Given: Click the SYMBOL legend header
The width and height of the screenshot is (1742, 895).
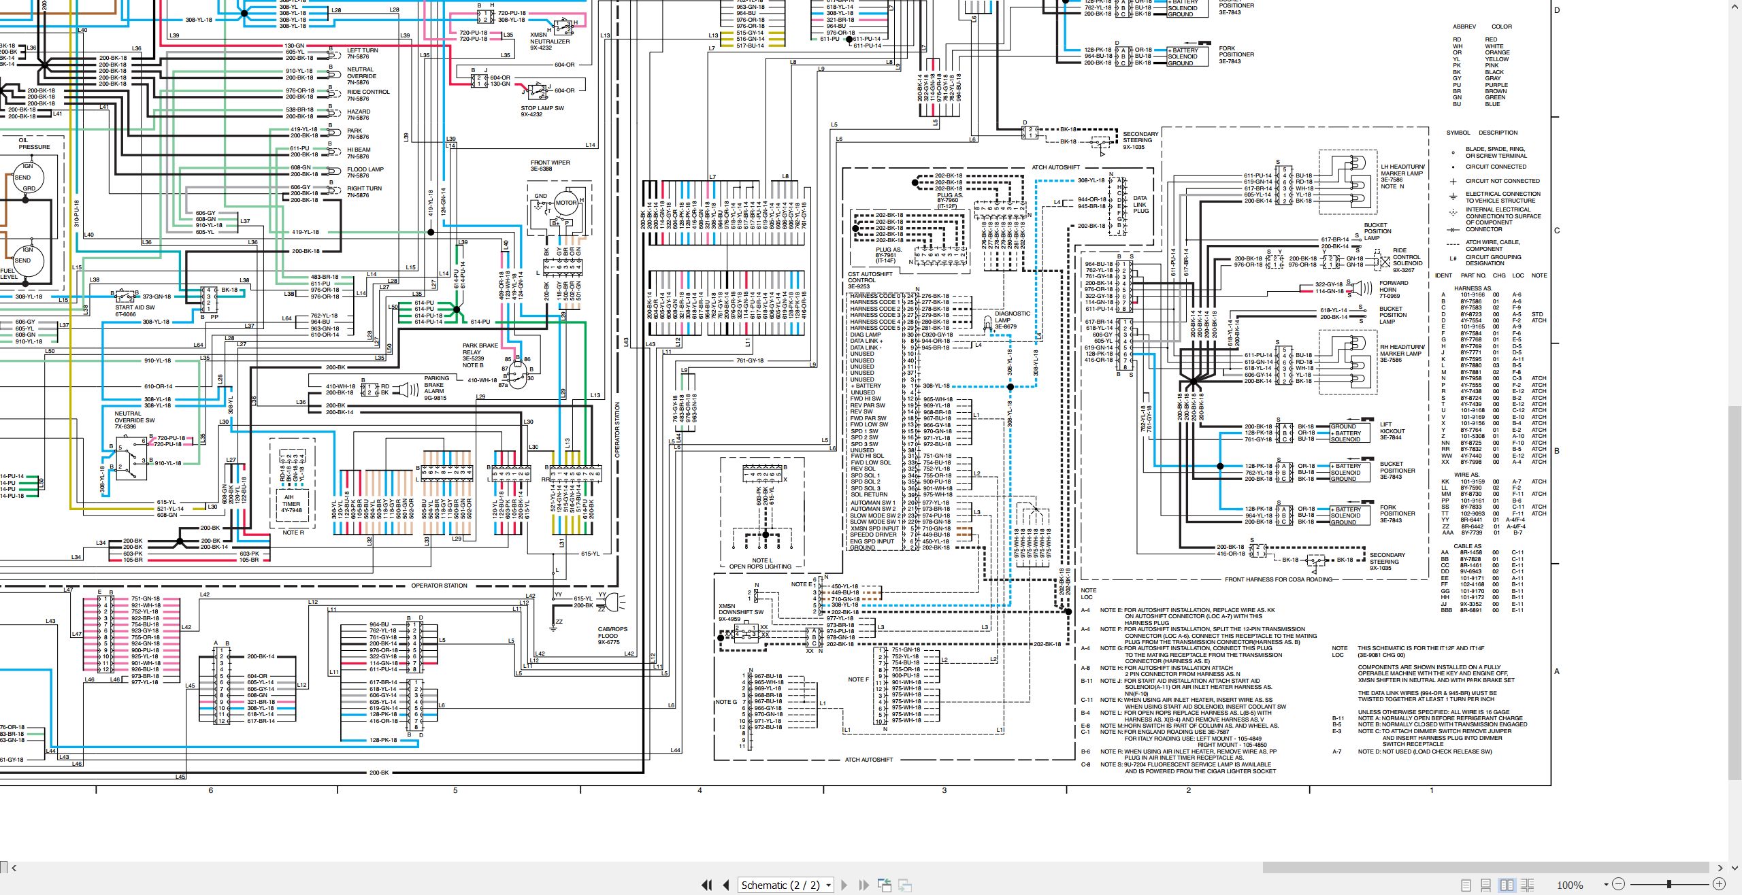Looking at the screenshot, I should (1458, 133).
